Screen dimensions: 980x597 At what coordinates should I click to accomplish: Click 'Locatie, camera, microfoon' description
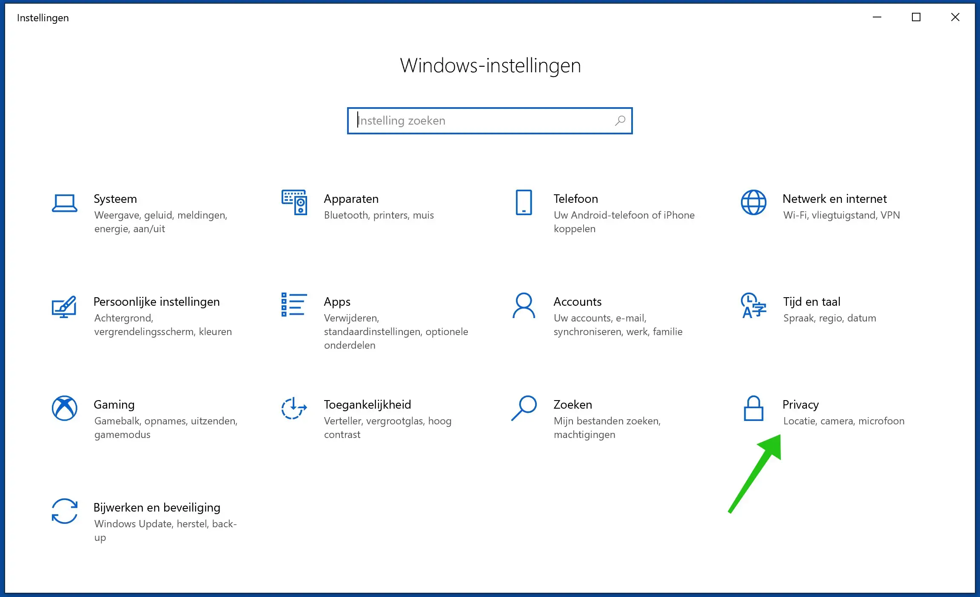pyautogui.click(x=844, y=421)
